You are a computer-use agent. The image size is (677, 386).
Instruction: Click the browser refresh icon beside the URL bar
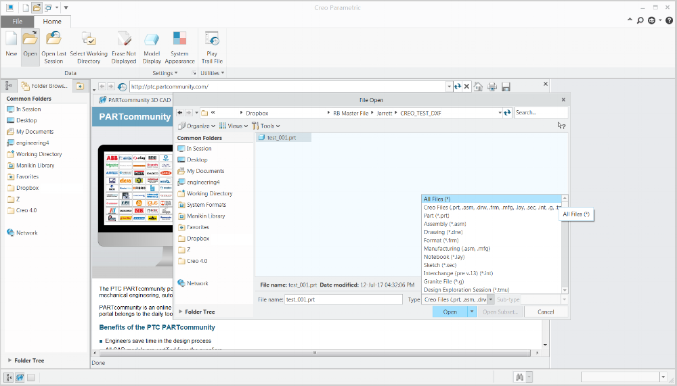[x=458, y=87]
